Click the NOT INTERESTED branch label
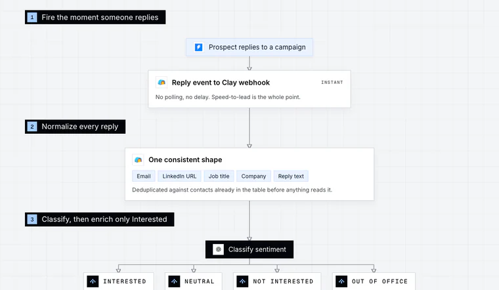 pyautogui.click(x=283, y=281)
